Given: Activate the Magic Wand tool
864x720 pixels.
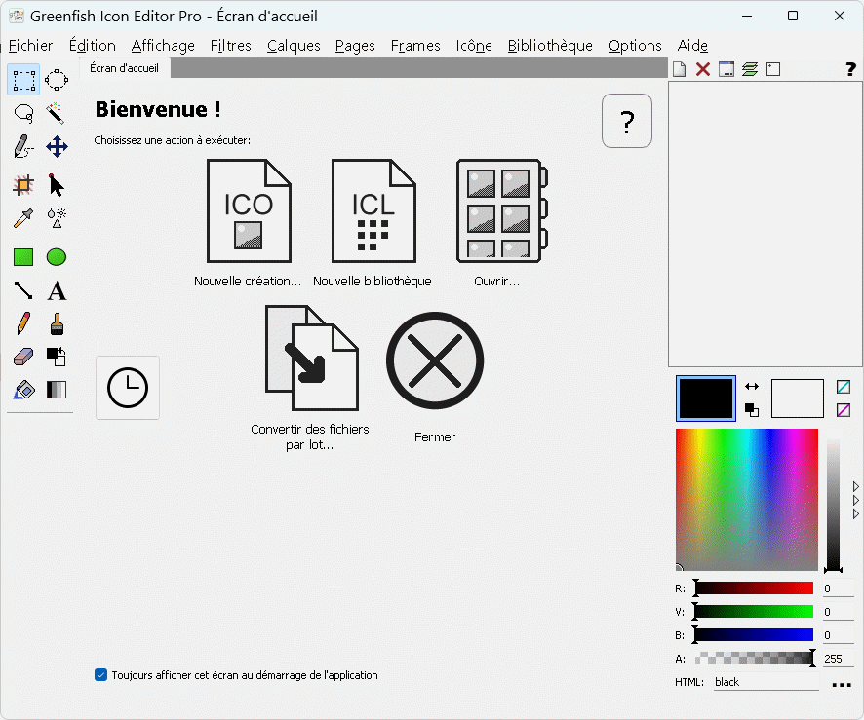Looking at the screenshot, I should 57,113.
